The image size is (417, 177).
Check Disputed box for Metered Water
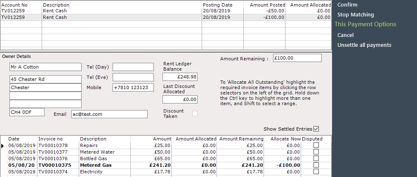[x=316, y=152]
